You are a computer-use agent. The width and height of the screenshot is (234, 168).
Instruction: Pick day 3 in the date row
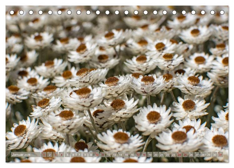pyautogui.click(x=56, y=155)
